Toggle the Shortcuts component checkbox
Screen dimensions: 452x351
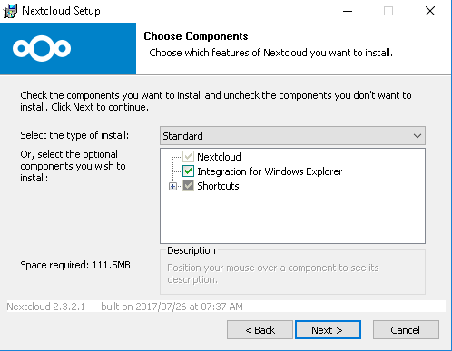(x=188, y=186)
